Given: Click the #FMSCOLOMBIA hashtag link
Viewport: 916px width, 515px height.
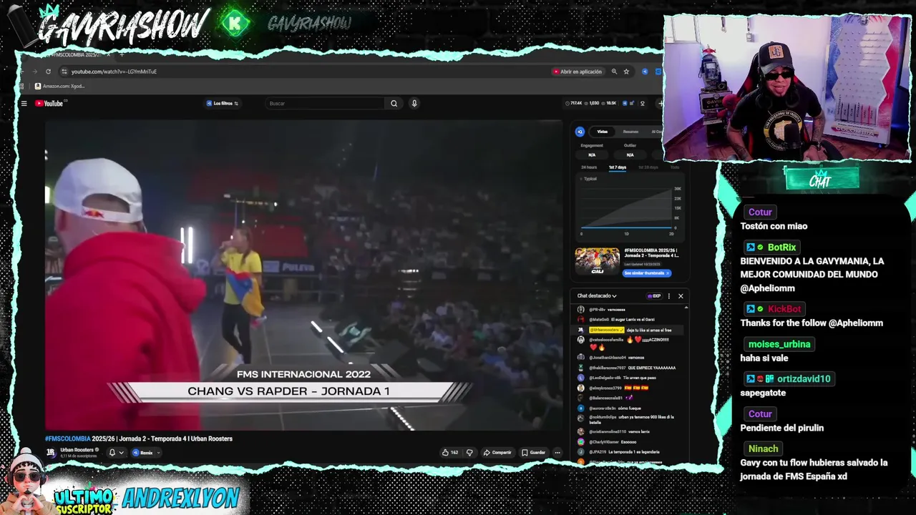Looking at the screenshot, I should point(68,438).
